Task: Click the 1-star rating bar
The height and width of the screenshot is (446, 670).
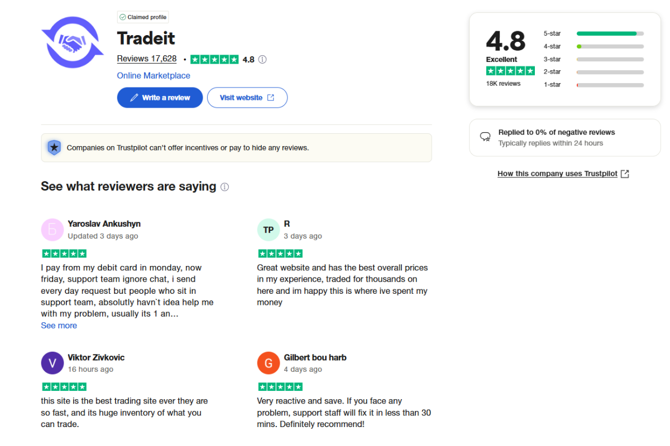Action: 610,85
